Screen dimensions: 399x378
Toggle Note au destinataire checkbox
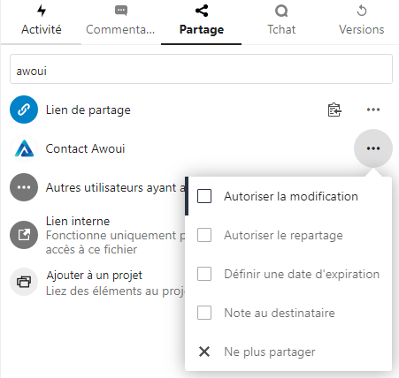pyautogui.click(x=204, y=313)
